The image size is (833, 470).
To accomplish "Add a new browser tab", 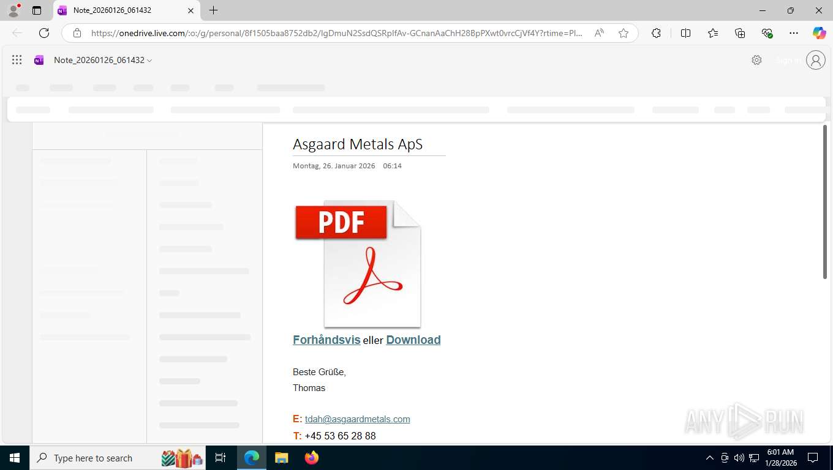I will pos(213,10).
